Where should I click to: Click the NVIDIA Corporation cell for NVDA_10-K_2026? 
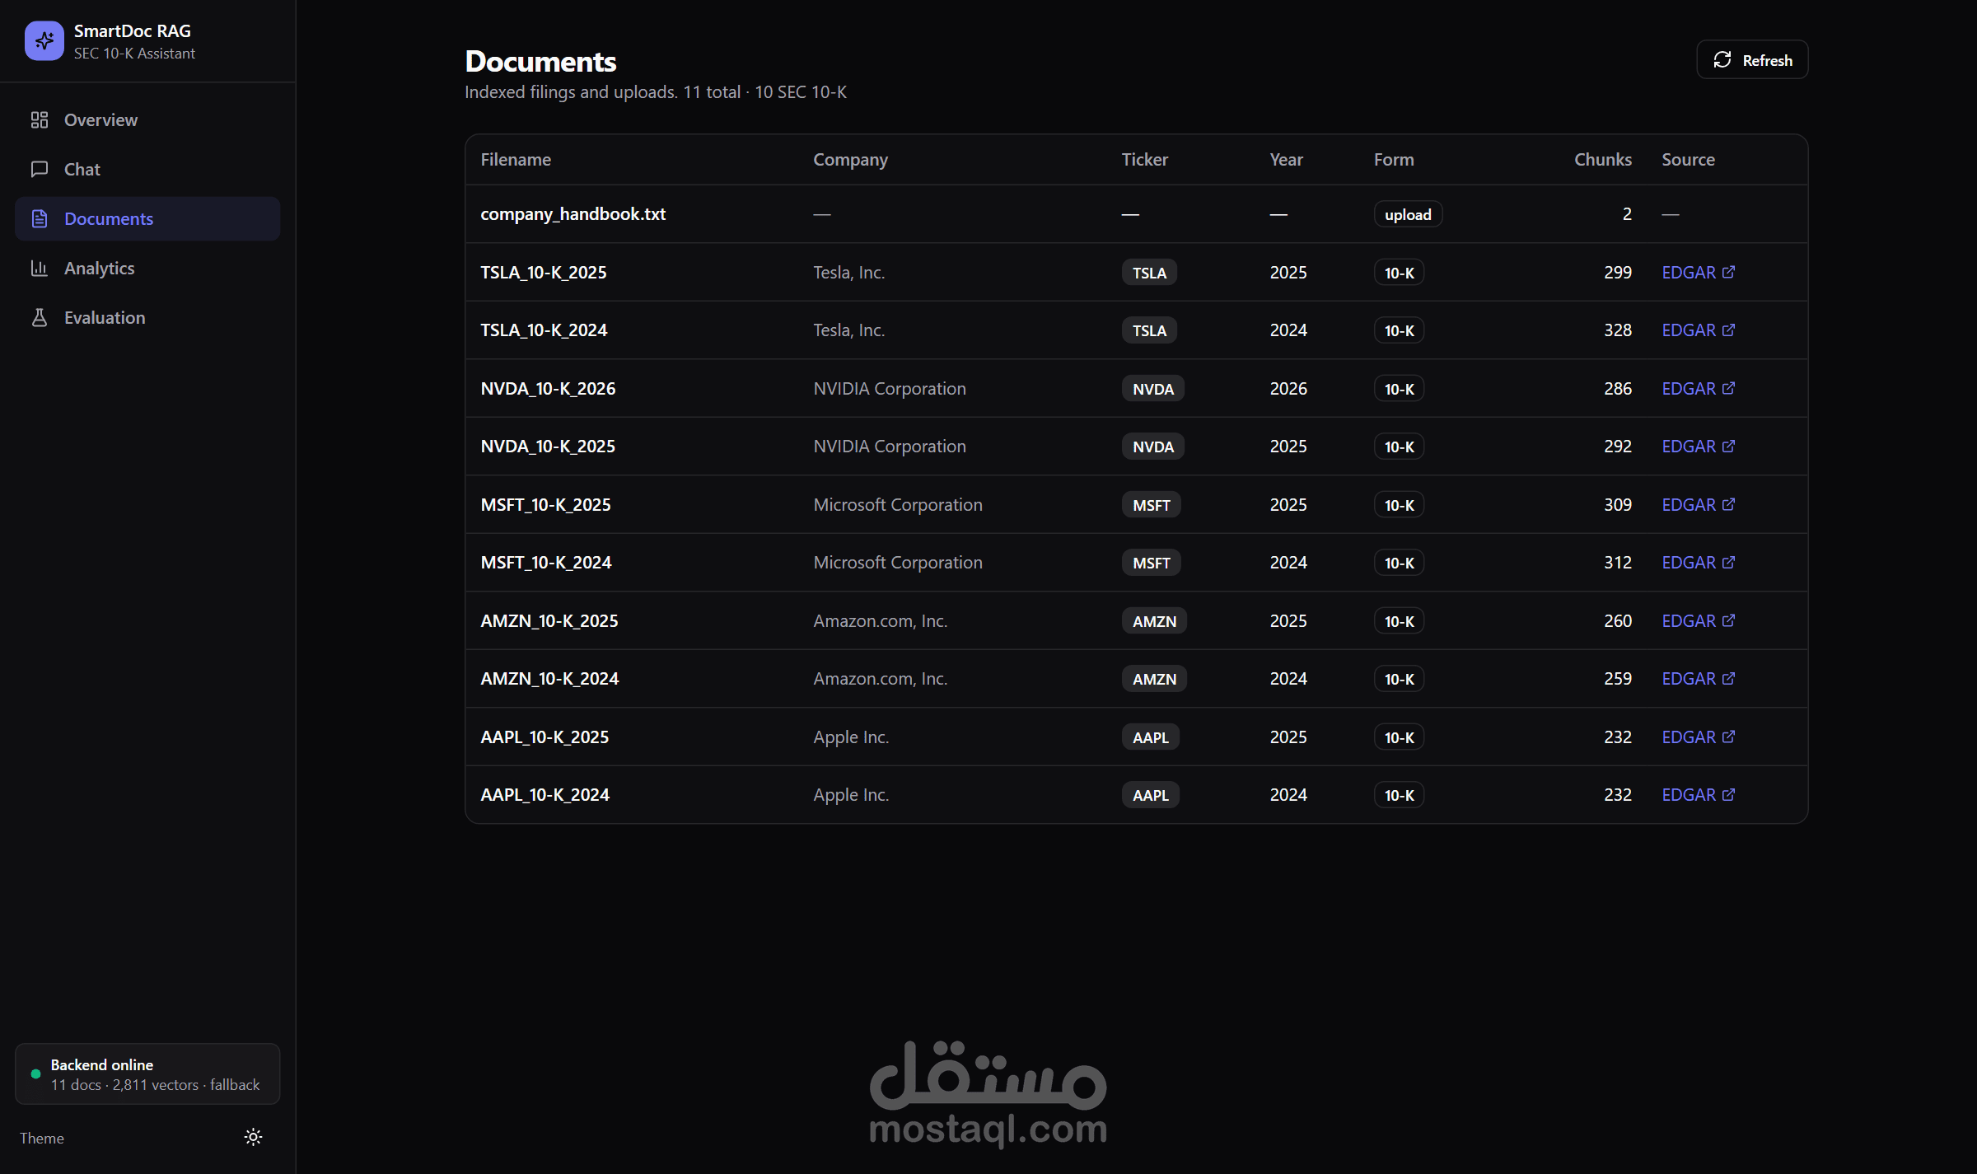[x=890, y=389]
